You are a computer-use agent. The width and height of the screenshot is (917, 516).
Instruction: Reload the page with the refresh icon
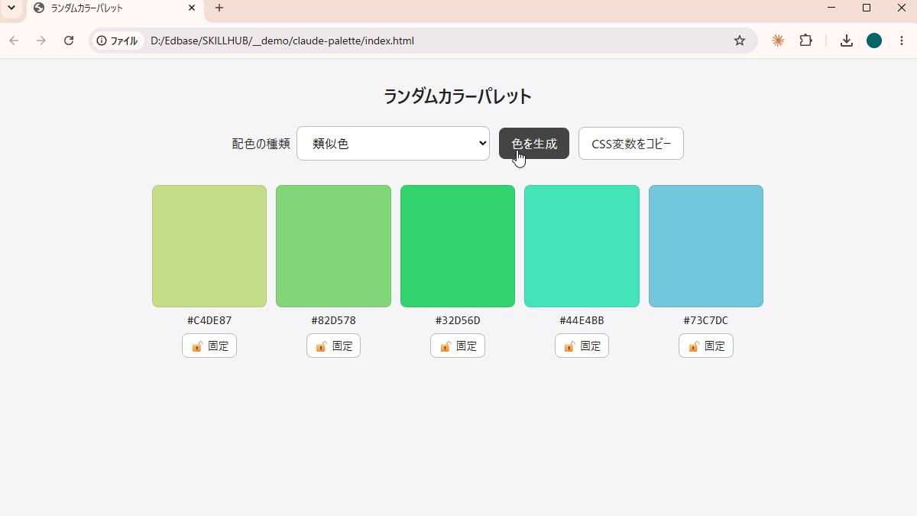tap(69, 41)
